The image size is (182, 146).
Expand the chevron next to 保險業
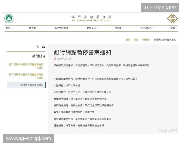123,28
